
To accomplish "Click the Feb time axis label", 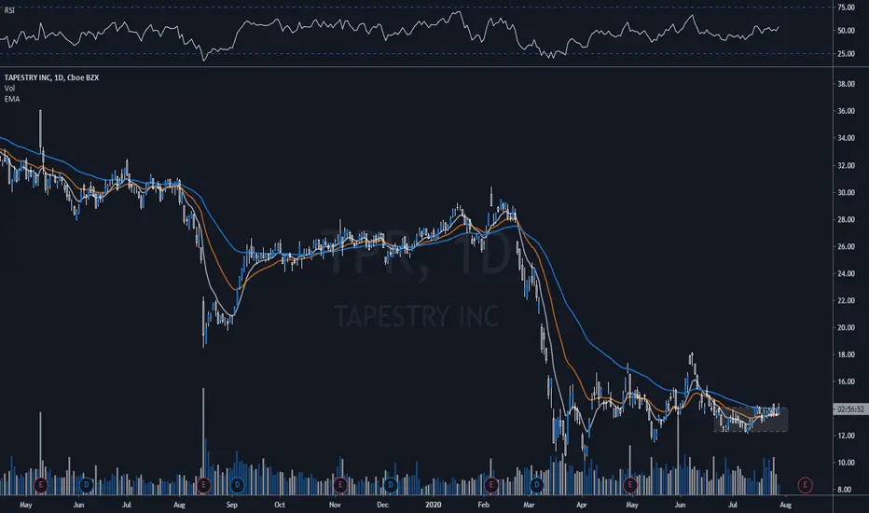I will [483, 505].
